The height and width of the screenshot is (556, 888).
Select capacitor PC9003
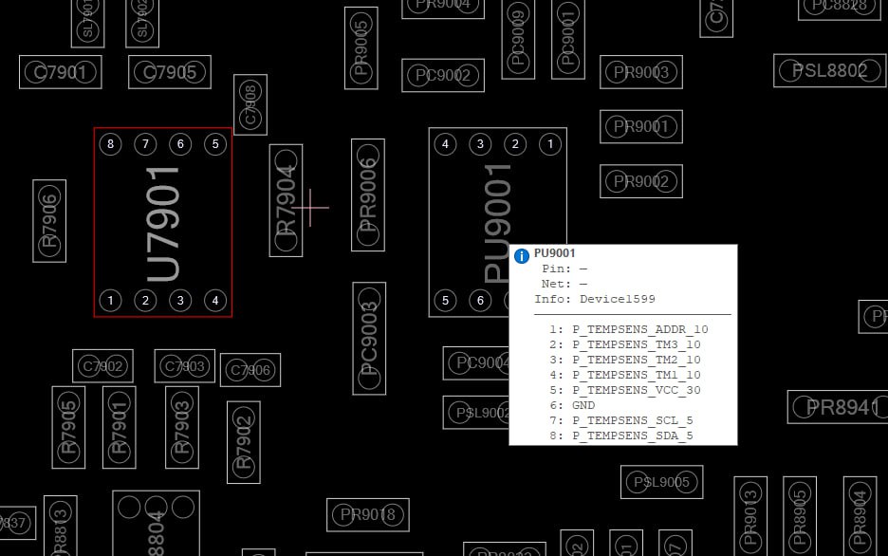tap(369, 339)
